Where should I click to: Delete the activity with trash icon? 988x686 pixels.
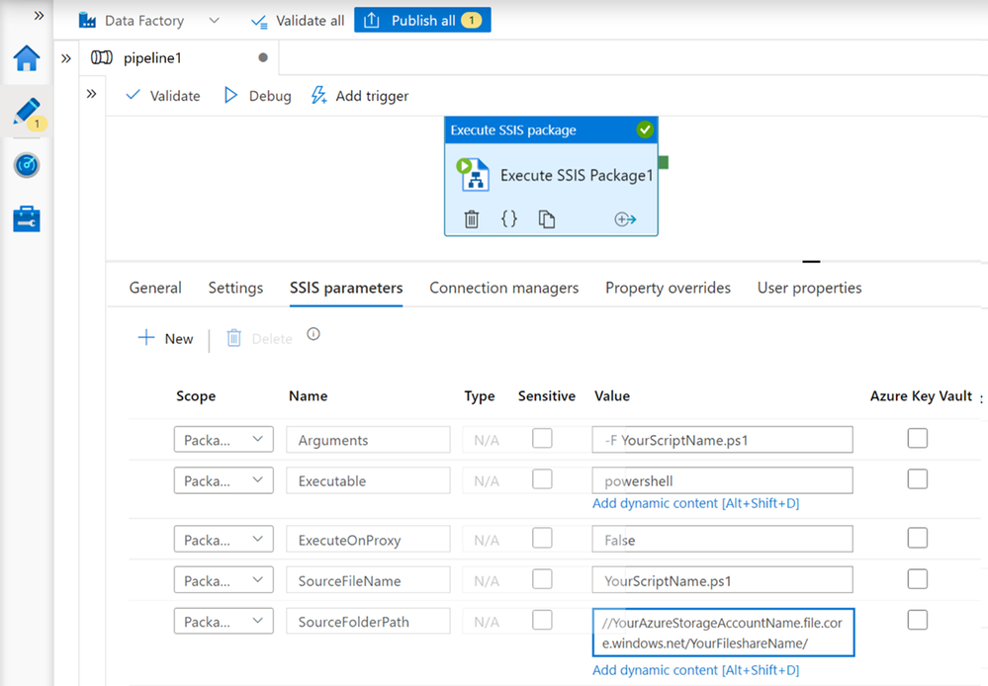point(472,219)
